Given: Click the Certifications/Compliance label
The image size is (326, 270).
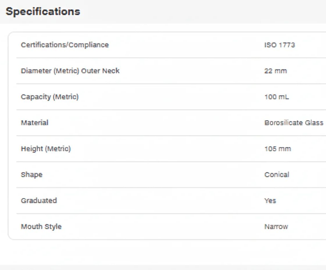Looking at the screenshot, I should coord(65,45).
